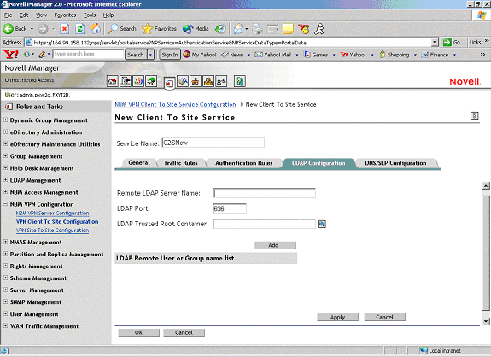Expand LDAP Management role

pyautogui.click(x=5, y=180)
